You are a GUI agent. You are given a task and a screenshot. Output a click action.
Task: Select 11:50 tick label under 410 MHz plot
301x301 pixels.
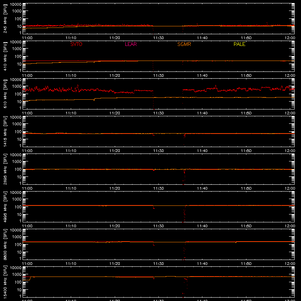coord(246,76)
